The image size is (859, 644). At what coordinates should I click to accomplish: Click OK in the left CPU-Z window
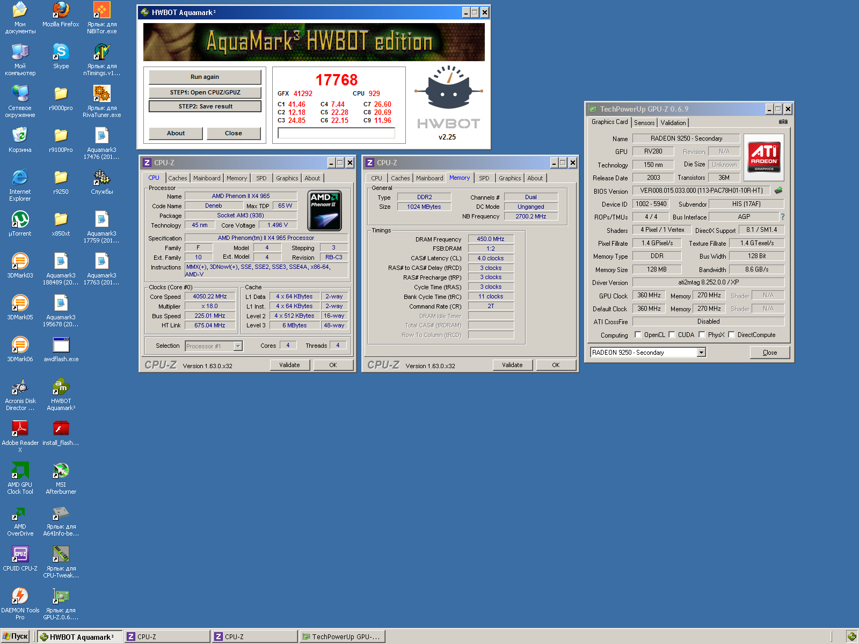click(x=333, y=365)
